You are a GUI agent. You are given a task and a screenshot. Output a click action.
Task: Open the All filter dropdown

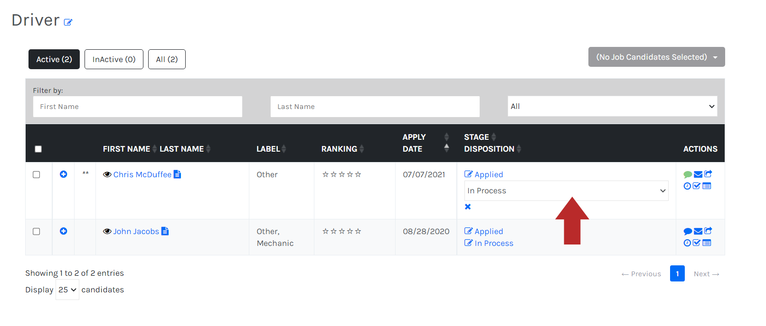pyautogui.click(x=612, y=106)
